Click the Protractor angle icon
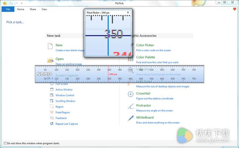This screenshot has height=148, width=239. tap(131, 106)
